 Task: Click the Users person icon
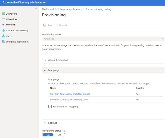[x=3, y=36]
